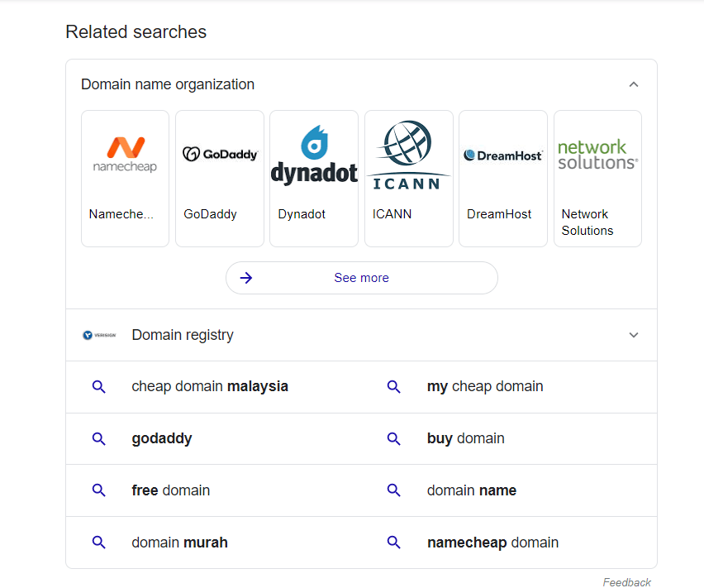
Task: Click the GoDaddy logo
Action: [x=219, y=153]
